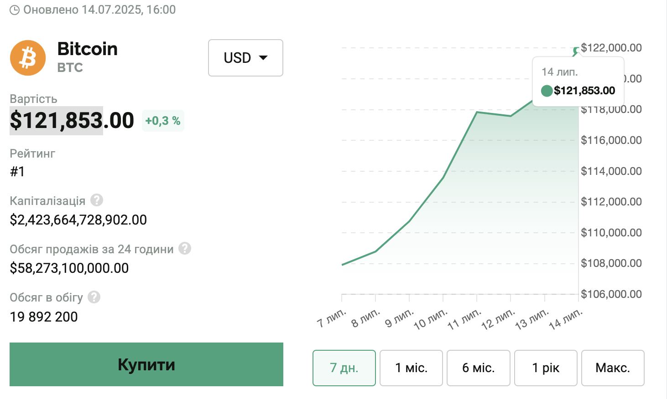Click the 9 лип. label on the chart axis
The height and width of the screenshot is (399, 667).
tap(399, 317)
